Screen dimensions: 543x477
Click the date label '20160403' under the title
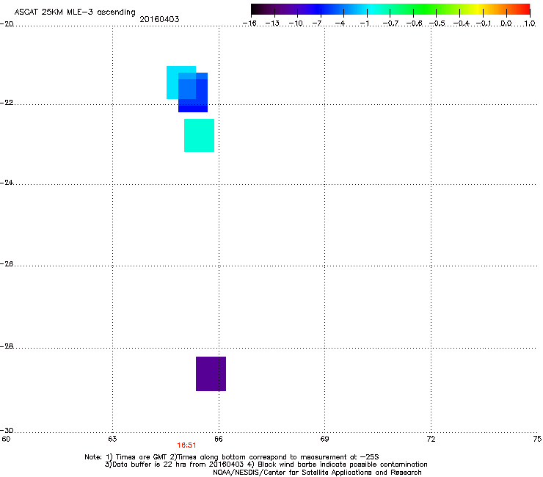tap(159, 19)
